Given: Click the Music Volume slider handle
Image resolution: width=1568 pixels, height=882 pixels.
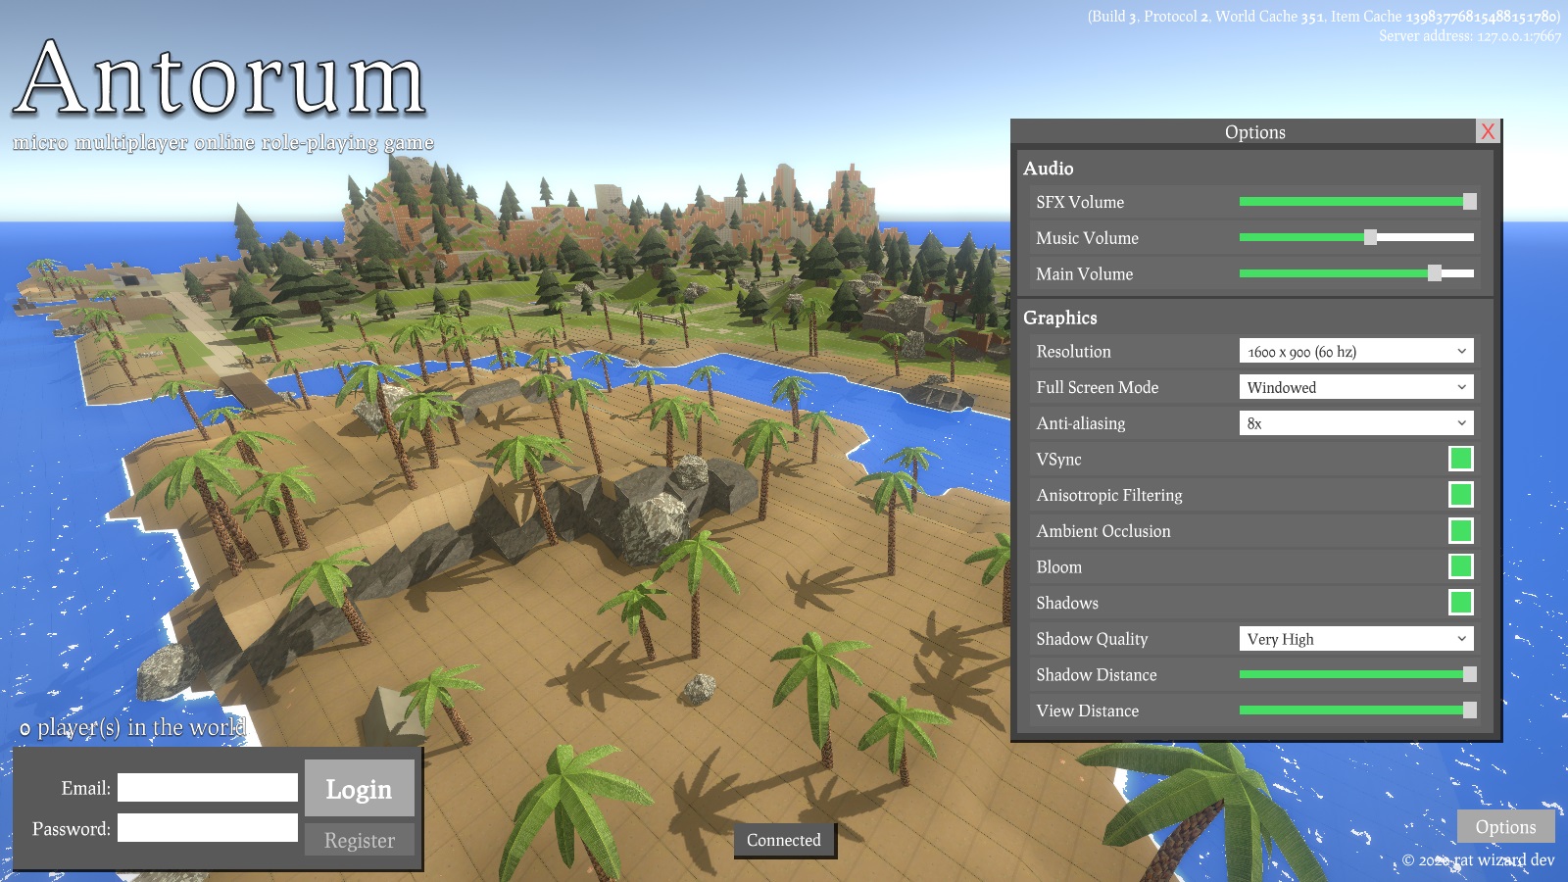Looking at the screenshot, I should (x=1370, y=237).
